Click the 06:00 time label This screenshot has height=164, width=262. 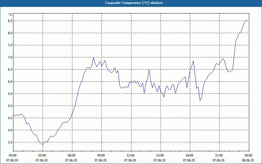pos(72,155)
